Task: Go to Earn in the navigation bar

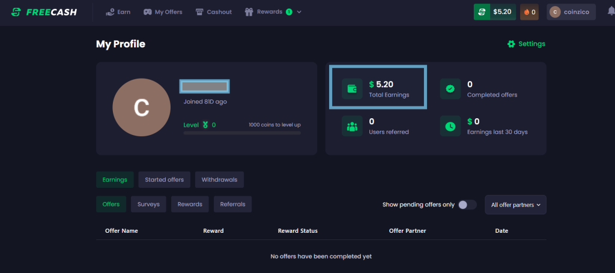Action: (118, 12)
